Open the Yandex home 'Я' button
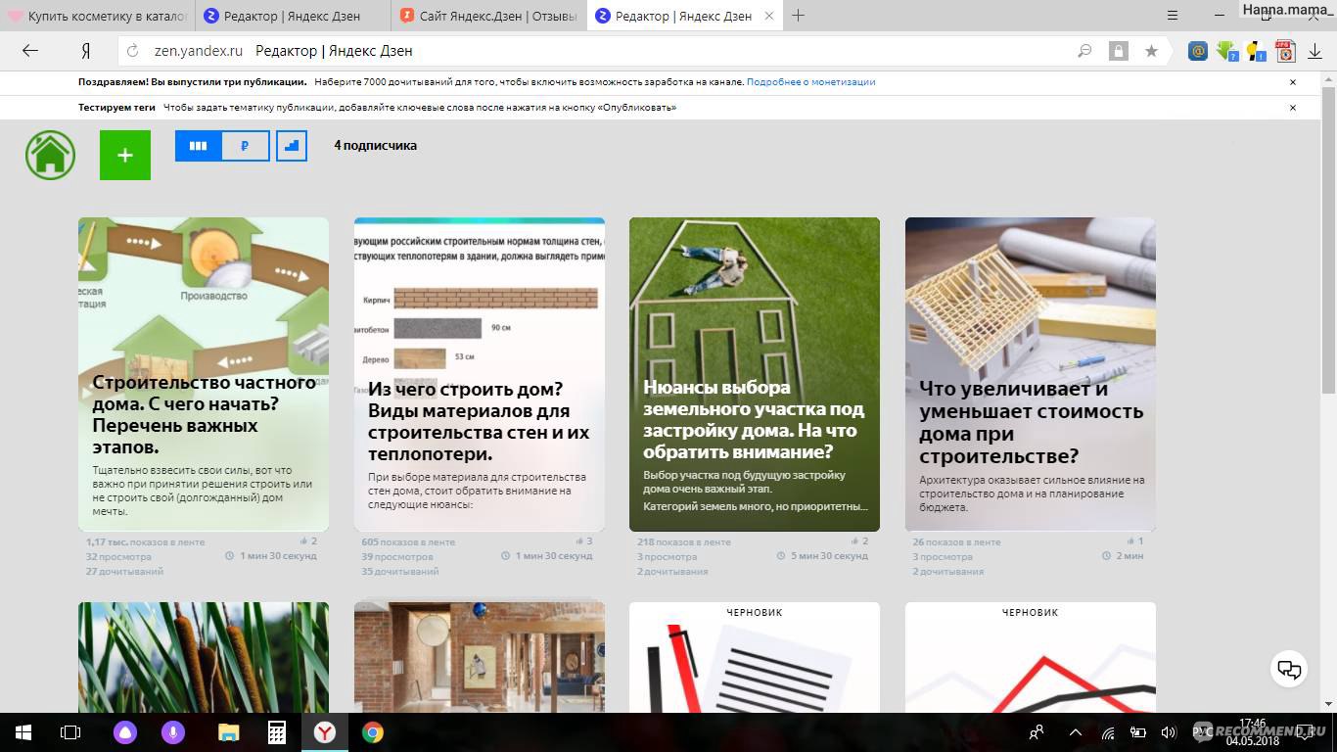1337x752 pixels. [x=85, y=51]
